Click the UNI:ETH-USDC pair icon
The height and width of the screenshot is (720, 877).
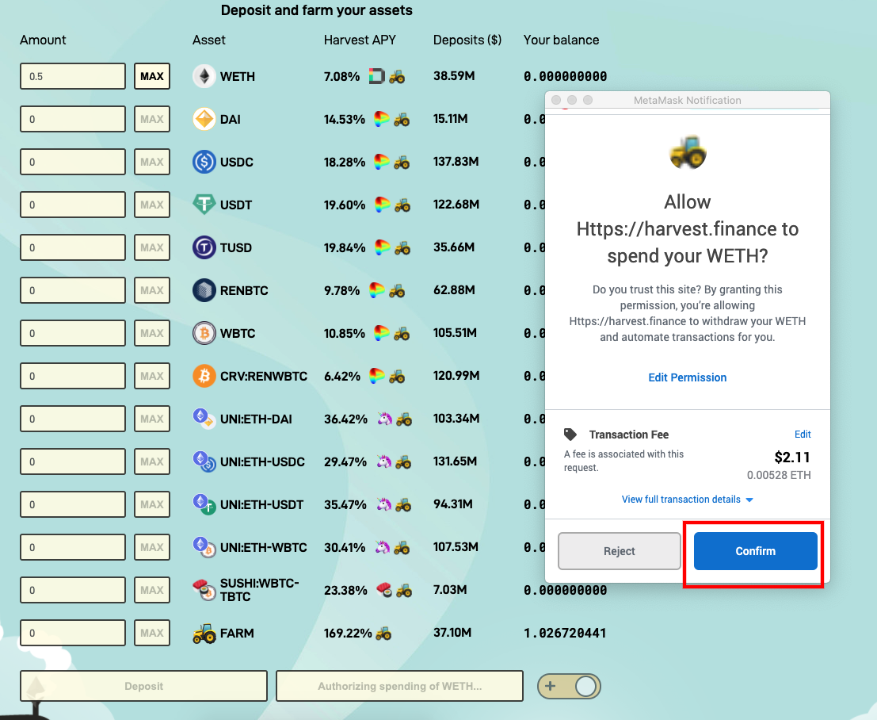[204, 461]
